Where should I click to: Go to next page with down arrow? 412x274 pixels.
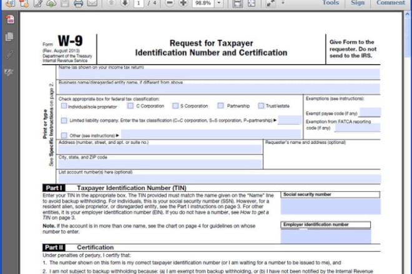click(125, 3)
